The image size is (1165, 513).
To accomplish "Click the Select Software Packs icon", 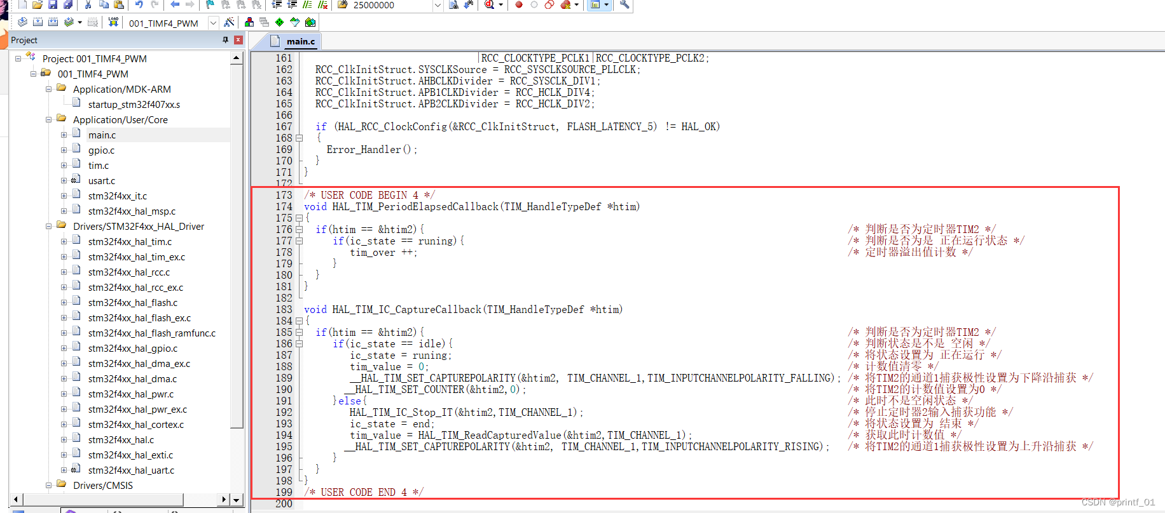I will click(x=294, y=22).
